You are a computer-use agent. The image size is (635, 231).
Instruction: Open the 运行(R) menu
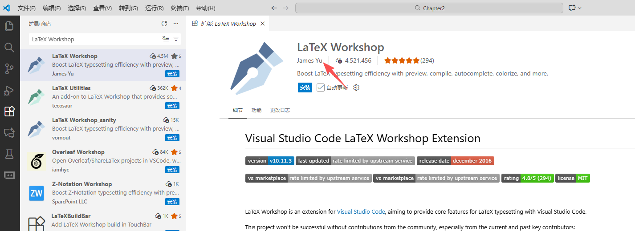point(155,8)
